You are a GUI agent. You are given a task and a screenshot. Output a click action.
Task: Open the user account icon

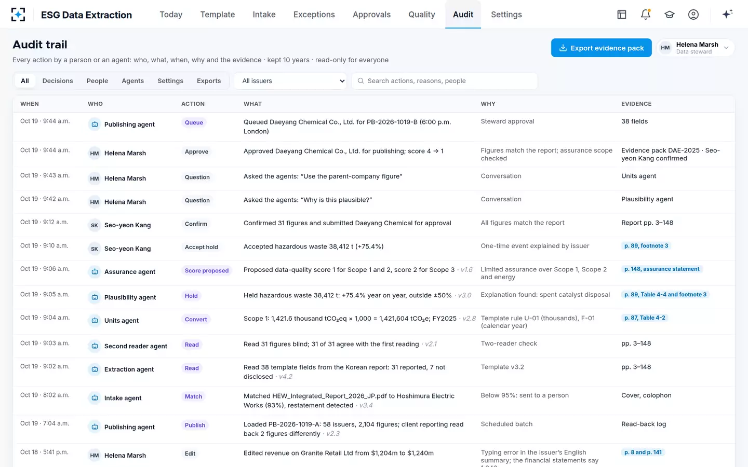693,15
